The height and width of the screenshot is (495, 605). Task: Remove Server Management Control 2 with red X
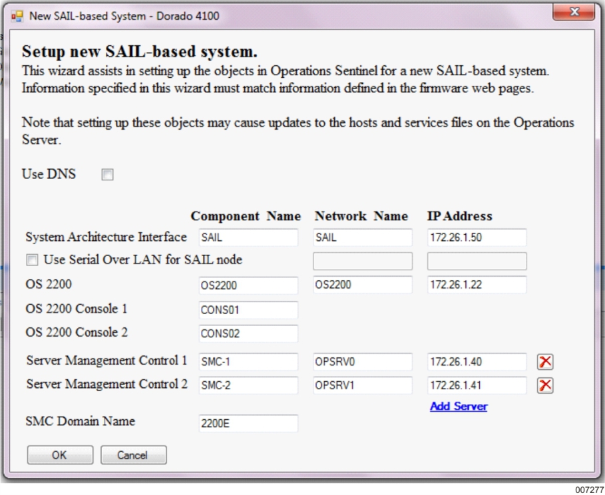pos(545,385)
